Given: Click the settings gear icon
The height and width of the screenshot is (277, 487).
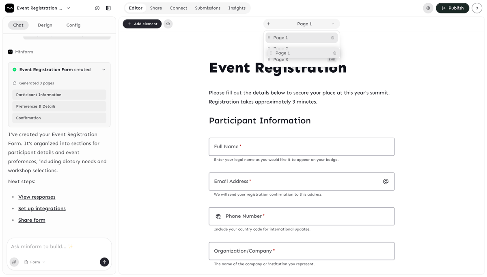Looking at the screenshot, I should click(x=428, y=8).
